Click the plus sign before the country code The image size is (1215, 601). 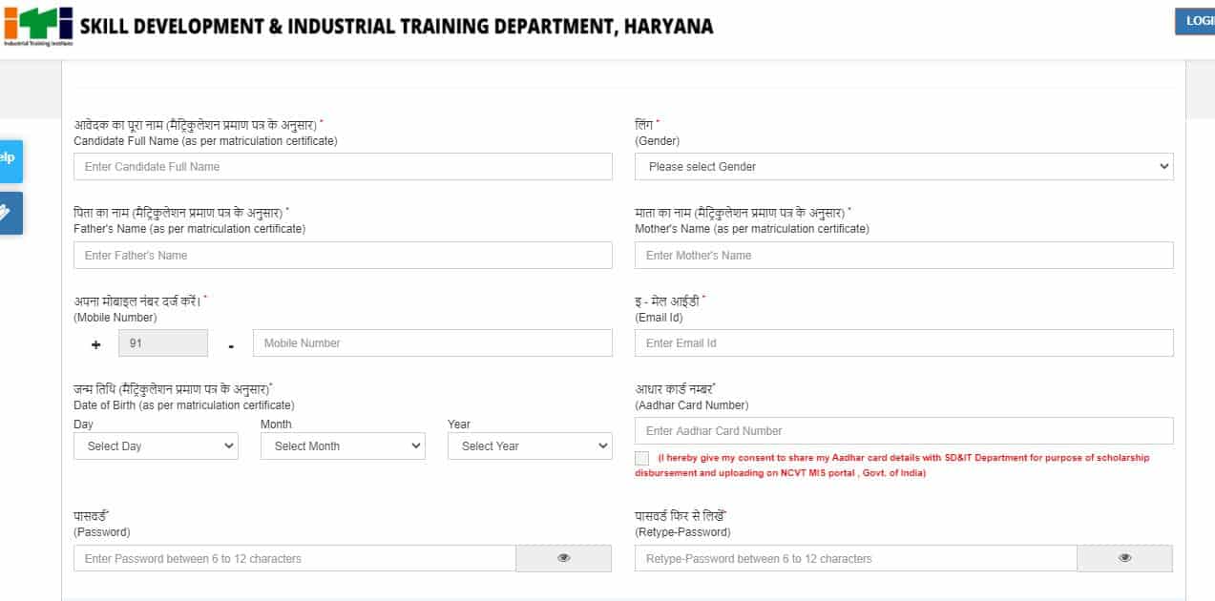pyautogui.click(x=95, y=342)
